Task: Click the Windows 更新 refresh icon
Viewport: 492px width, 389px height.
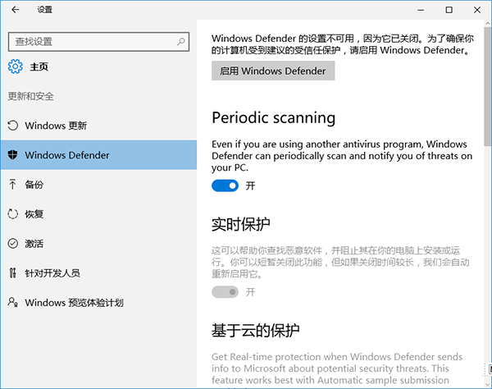Action: (12, 126)
